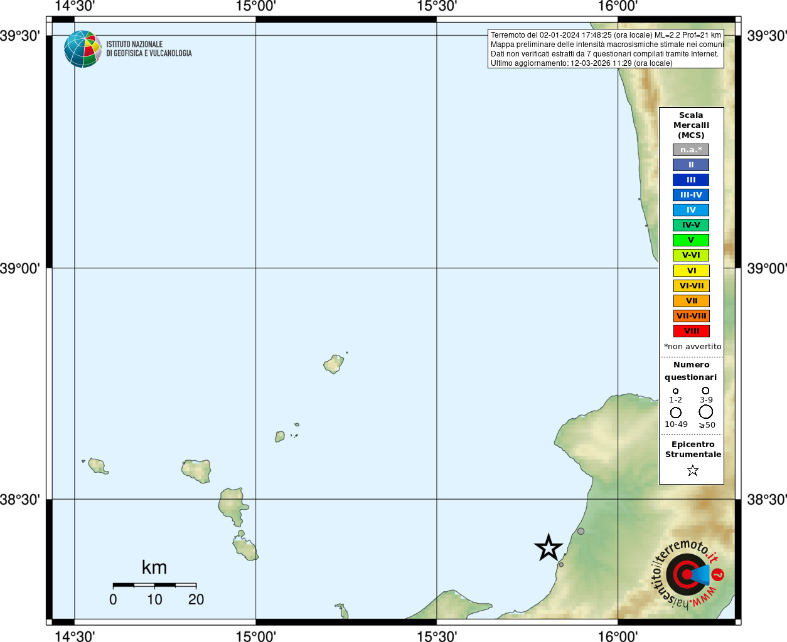Click the yellow VI legend swatch
The height and width of the screenshot is (642, 787).
tap(691, 271)
